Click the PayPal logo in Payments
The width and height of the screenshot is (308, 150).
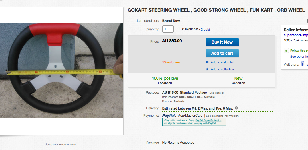(x=169, y=116)
